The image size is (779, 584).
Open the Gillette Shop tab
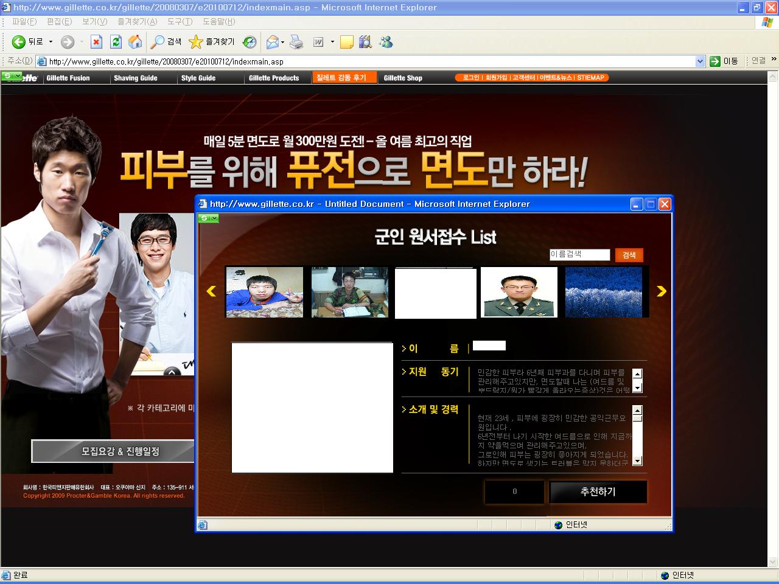click(x=403, y=78)
